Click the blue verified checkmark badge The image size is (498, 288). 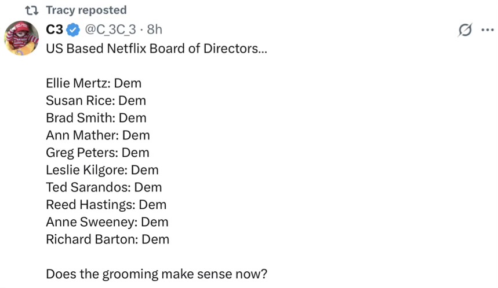pyautogui.click(x=73, y=29)
